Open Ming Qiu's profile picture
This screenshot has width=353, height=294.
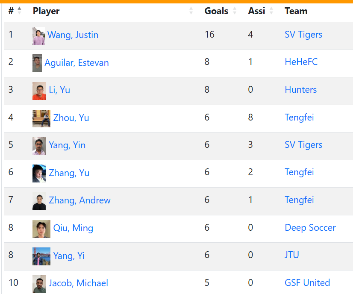pyautogui.click(x=41, y=229)
